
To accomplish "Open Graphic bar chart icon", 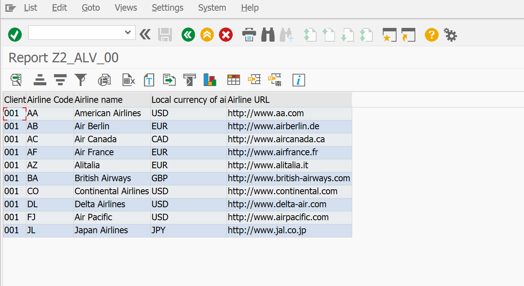I will point(210,80).
